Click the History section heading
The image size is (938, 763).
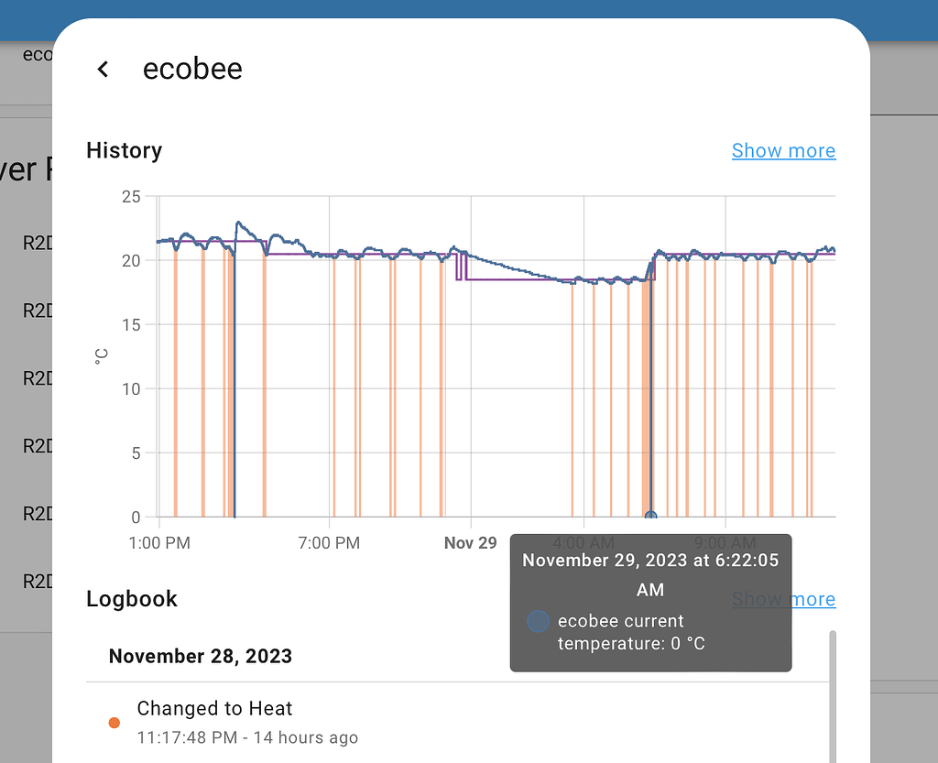pos(124,150)
